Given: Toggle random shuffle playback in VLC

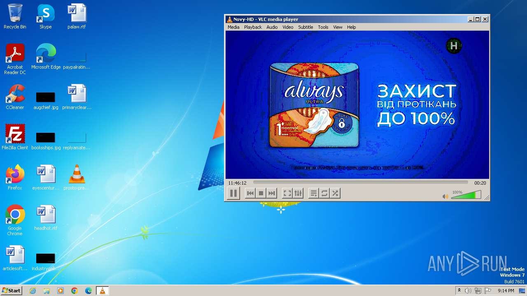Looking at the screenshot, I should 335,193.
